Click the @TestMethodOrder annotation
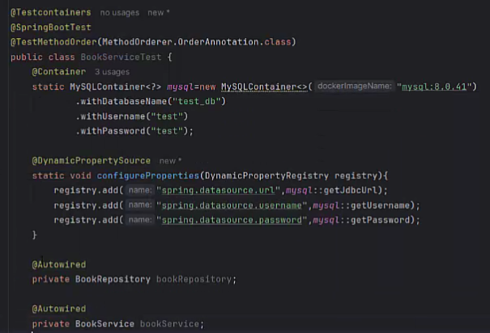 (53, 42)
